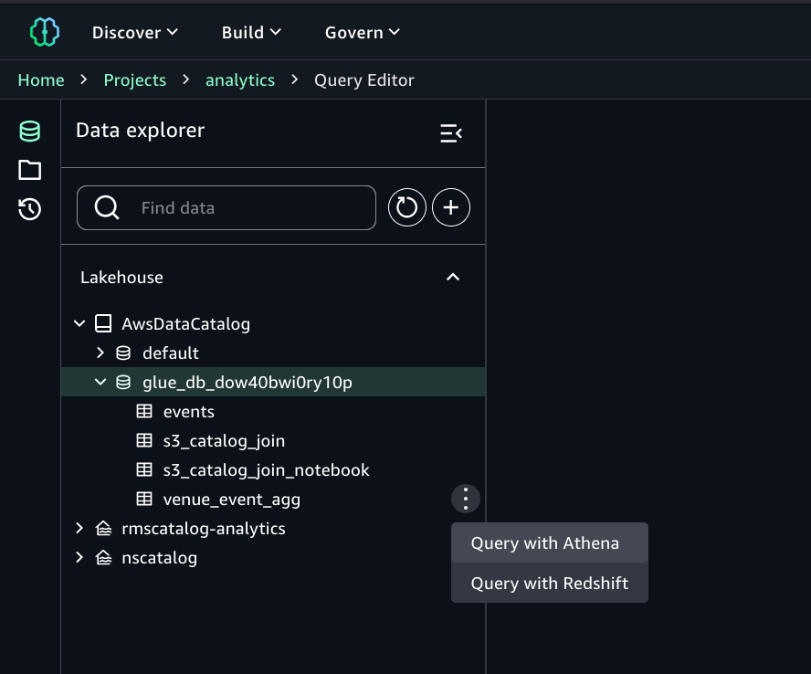Select the events table
Image resolution: width=811 pixels, height=674 pixels.
[x=189, y=412]
